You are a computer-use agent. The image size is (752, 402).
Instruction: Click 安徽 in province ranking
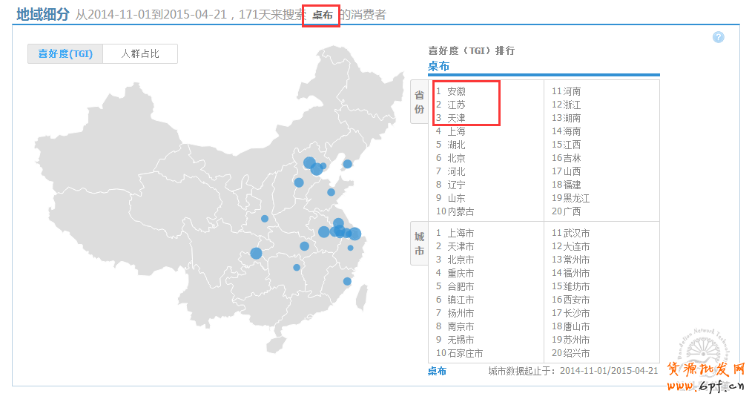[x=456, y=91]
